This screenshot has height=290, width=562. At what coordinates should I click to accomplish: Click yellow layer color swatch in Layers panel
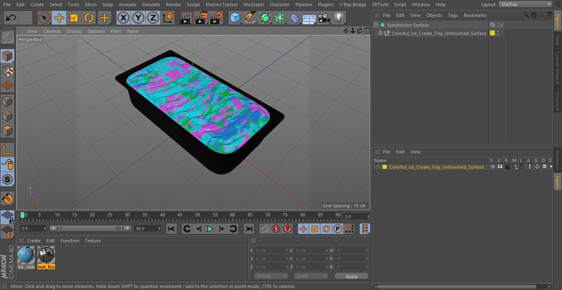click(x=385, y=167)
